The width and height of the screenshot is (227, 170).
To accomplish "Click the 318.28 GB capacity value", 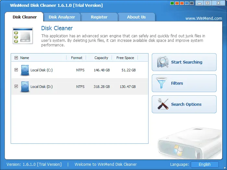I will pyautogui.click(x=102, y=87).
